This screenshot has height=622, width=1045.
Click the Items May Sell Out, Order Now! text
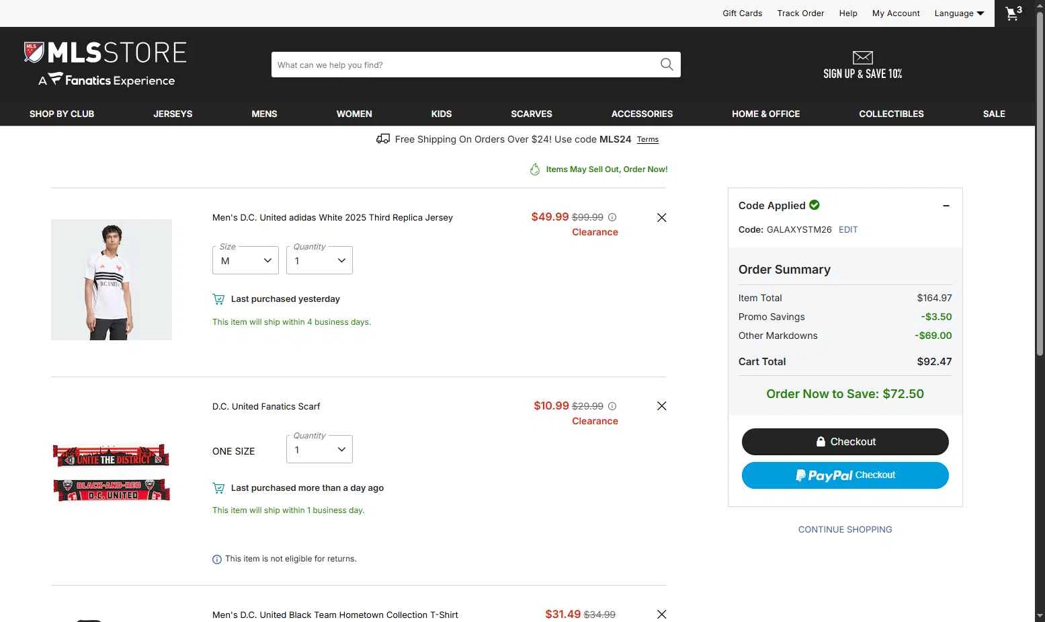[607, 169]
